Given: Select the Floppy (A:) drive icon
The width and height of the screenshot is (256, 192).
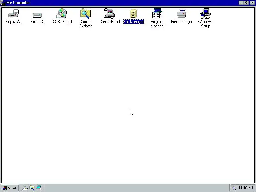Looking at the screenshot, I should [13, 13].
